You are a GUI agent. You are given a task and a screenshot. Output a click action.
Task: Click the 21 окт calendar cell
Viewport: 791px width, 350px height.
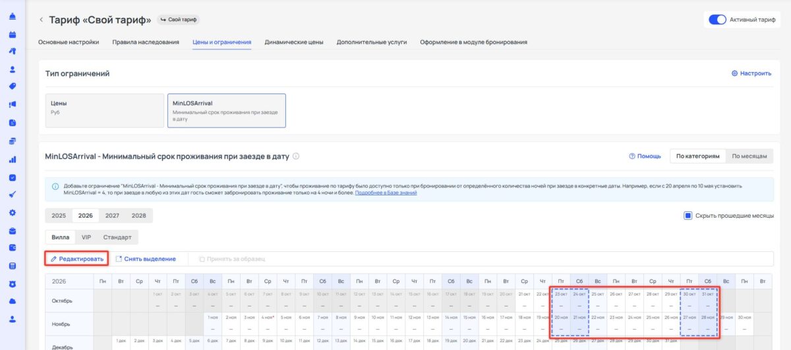(525, 301)
